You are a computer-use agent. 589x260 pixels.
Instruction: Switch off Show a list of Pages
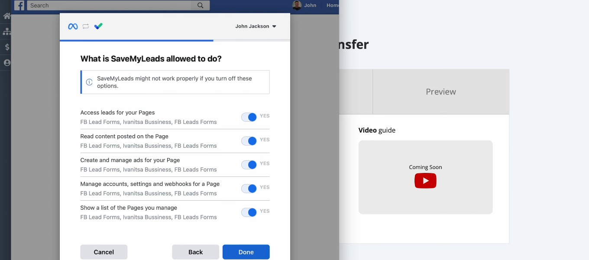pyautogui.click(x=249, y=212)
